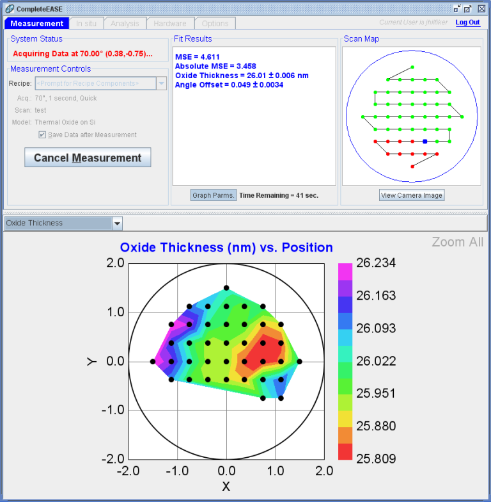Open the Hardware tab
The height and width of the screenshot is (502, 491).
pos(170,23)
